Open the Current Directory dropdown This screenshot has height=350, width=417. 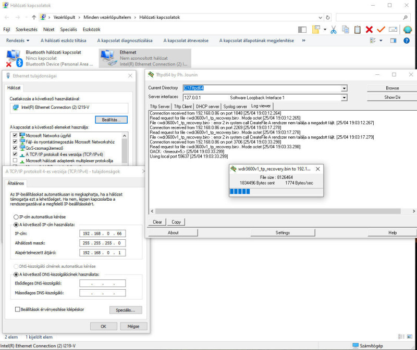[344, 88]
